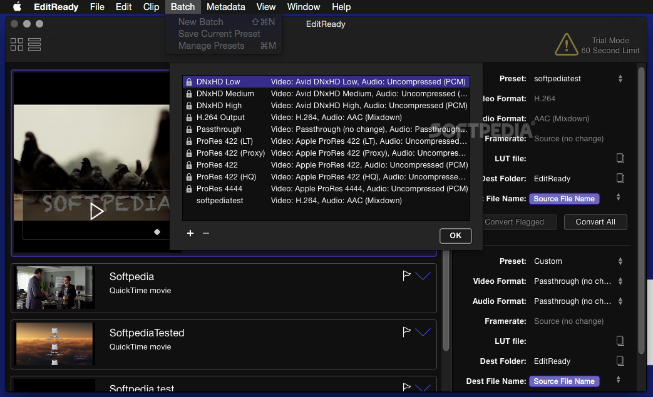Click lock icon beside DNxHD Low preset
The image size is (653, 397).
tap(189, 82)
